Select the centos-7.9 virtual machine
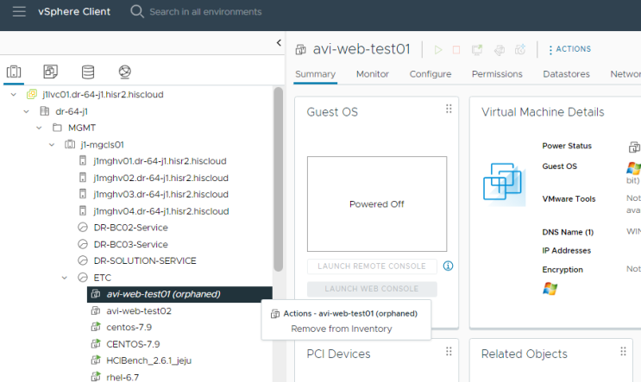Image resolution: width=641 pixels, height=382 pixels. (x=130, y=327)
